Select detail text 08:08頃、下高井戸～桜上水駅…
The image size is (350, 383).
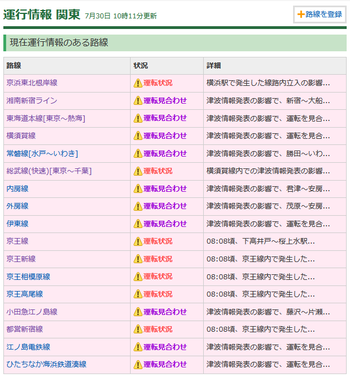pos(261,241)
